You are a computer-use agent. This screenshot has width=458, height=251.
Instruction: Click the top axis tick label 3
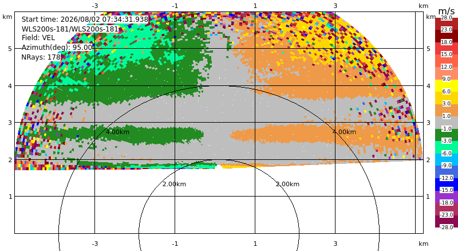tap(335, 6)
